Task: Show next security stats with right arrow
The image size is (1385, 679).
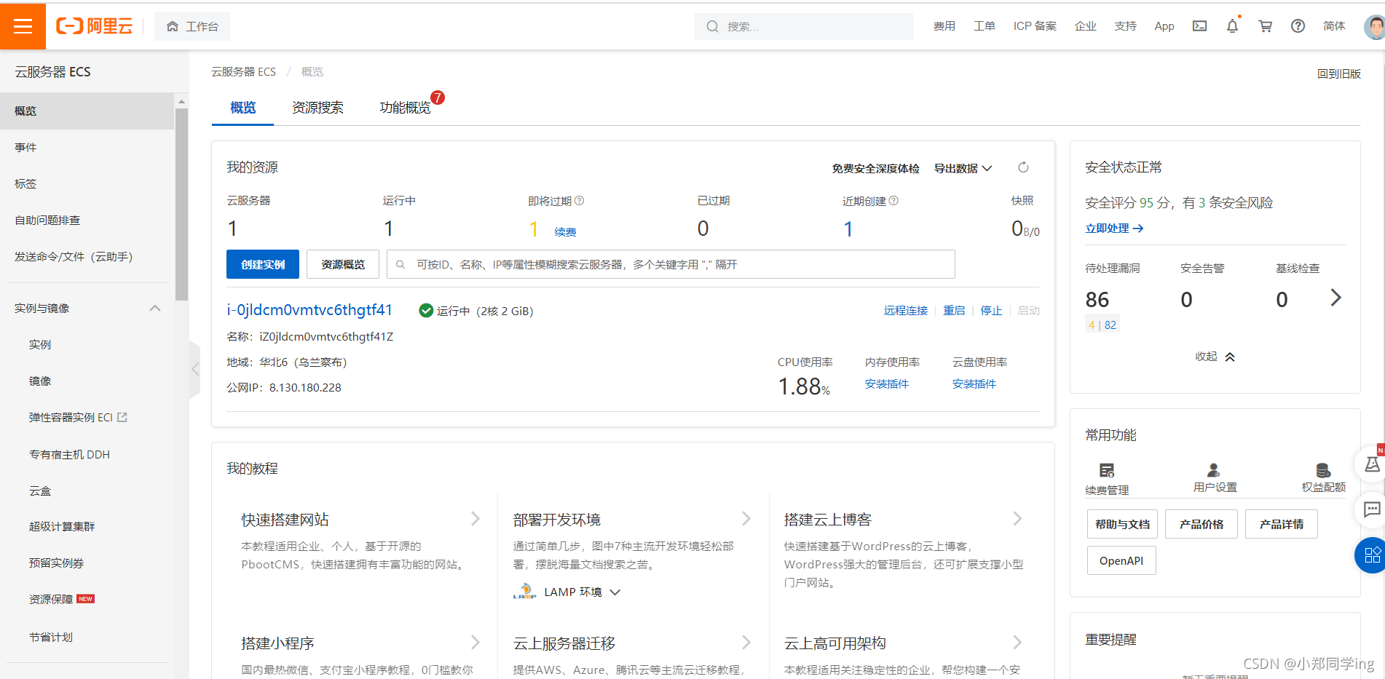Action: coord(1335,298)
